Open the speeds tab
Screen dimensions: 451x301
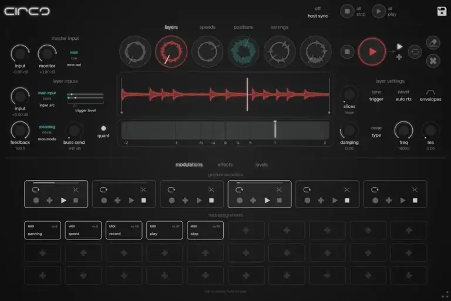pos(207,28)
